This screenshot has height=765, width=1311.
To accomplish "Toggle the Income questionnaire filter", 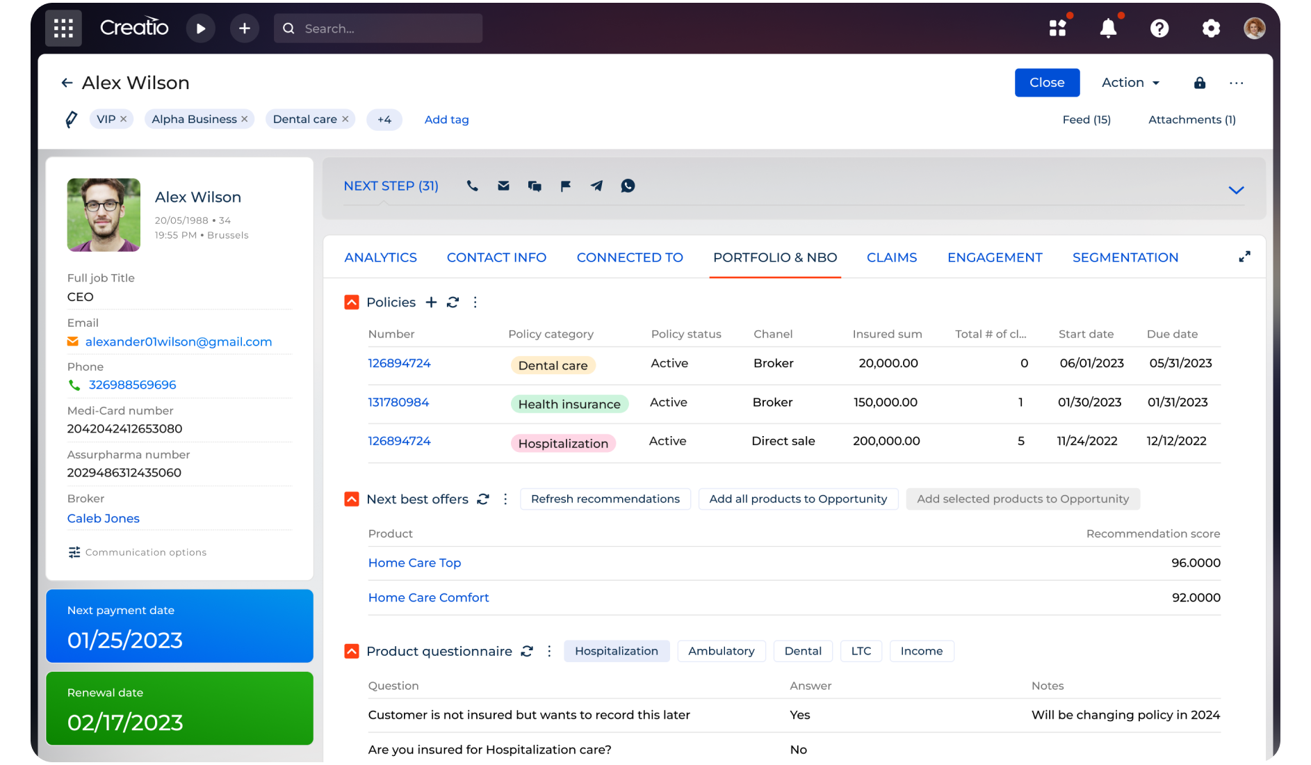I will pos(921,651).
